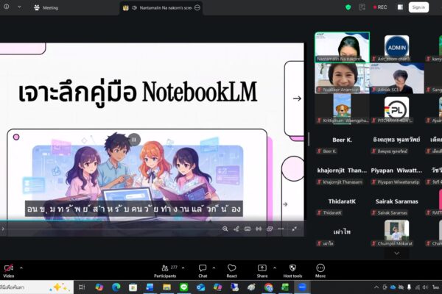Open Outlook from the taskbar
Image resolution: width=442 pixels, height=294 pixels.
click(x=200, y=287)
